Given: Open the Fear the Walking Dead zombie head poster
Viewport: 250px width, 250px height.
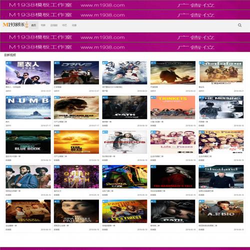Looking at the screenshot, I should point(76,107).
